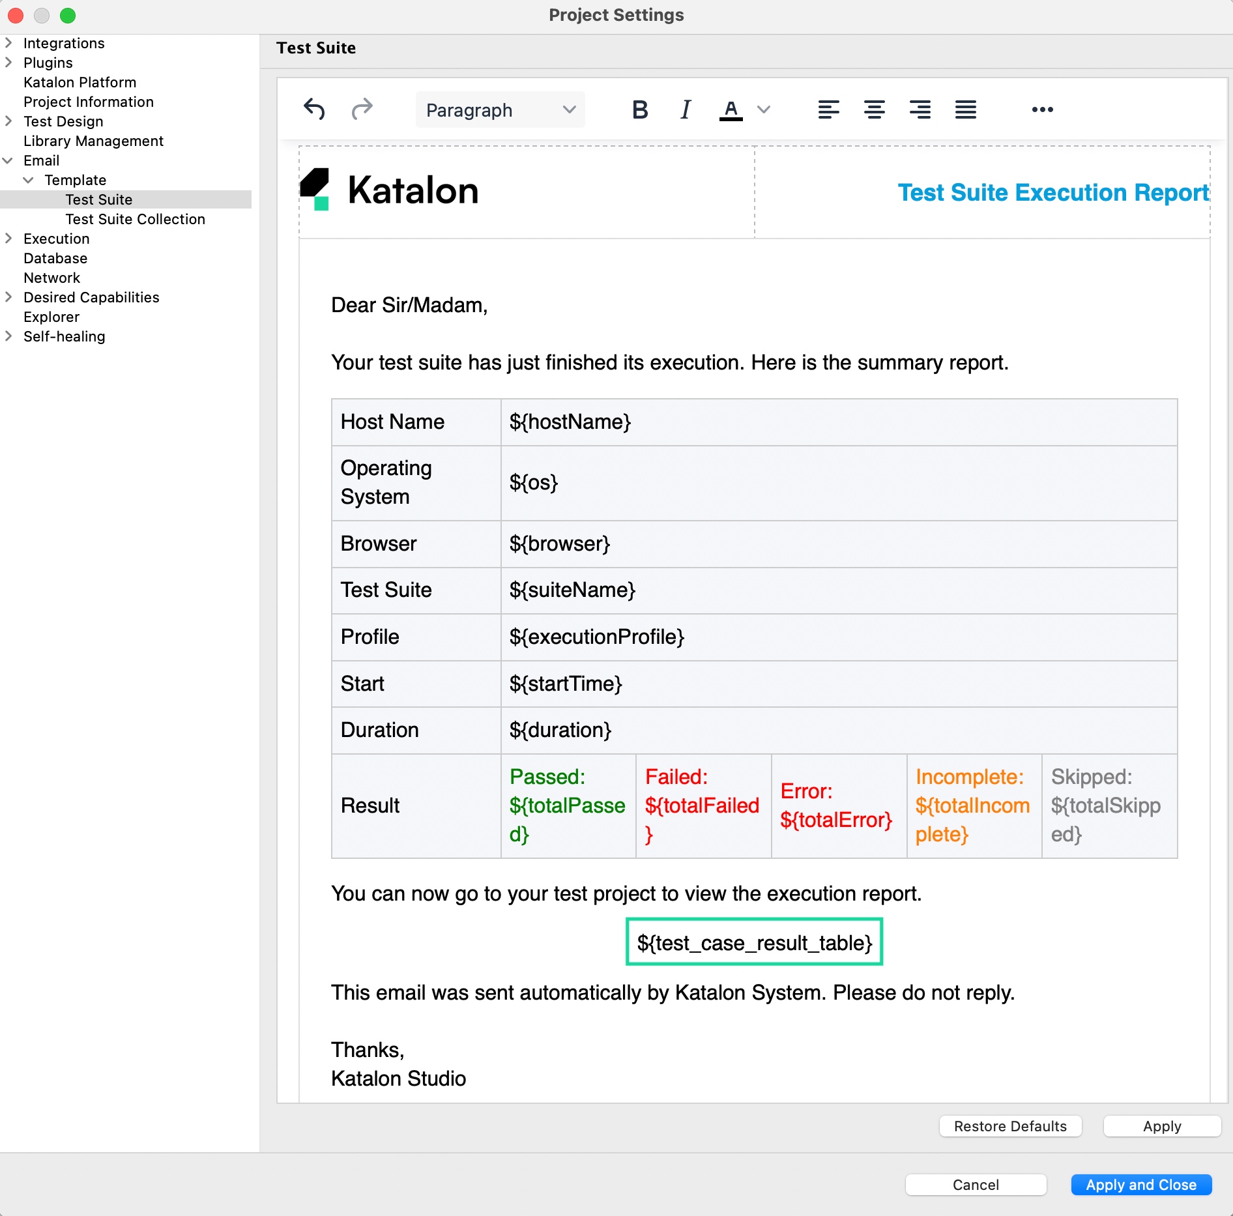Align text right

(920, 109)
